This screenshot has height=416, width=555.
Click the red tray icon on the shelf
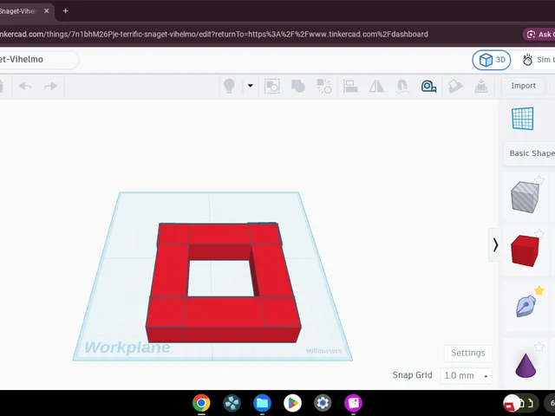511,403
